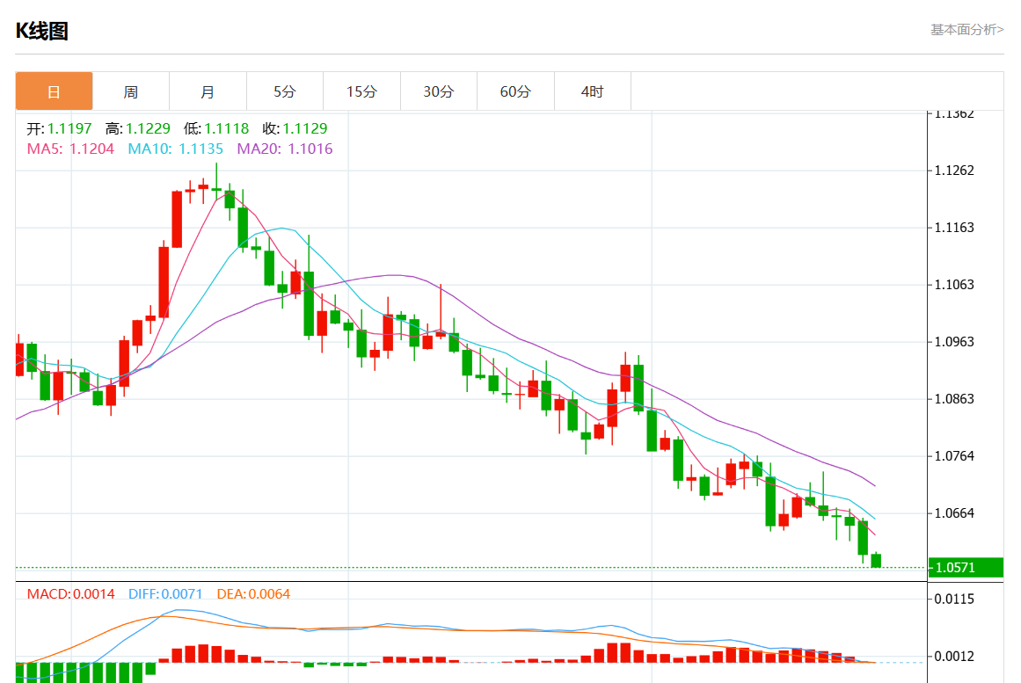Click the MA20: 1.1016 label

285,149
